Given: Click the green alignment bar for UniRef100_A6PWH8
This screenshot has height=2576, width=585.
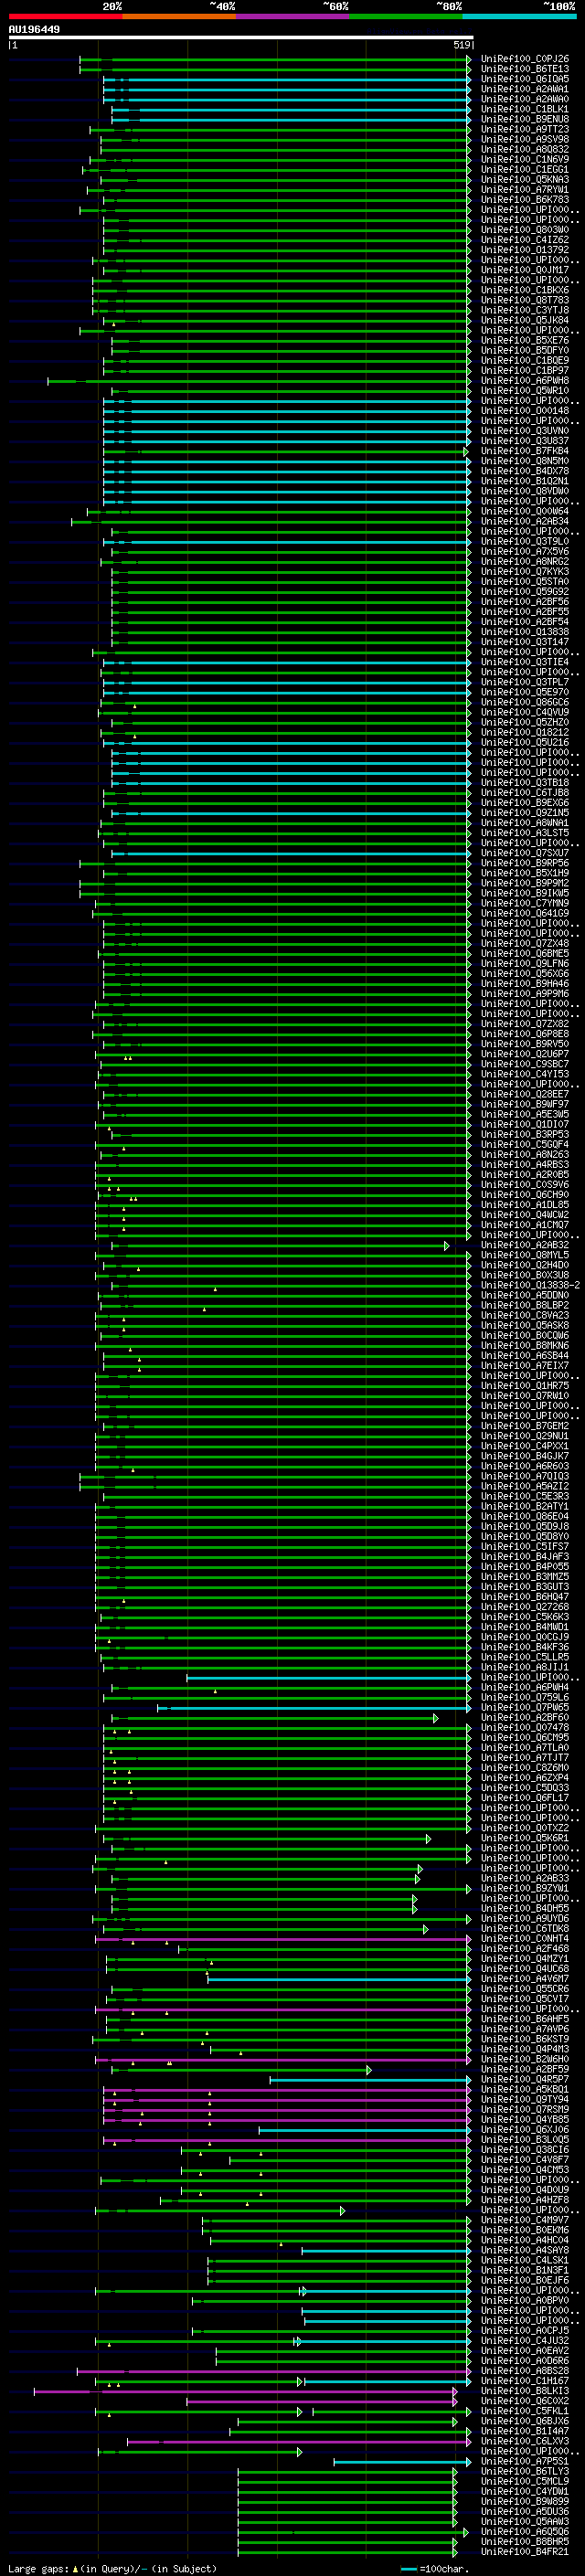Looking at the screenshot, I should [x=259, y=381].
